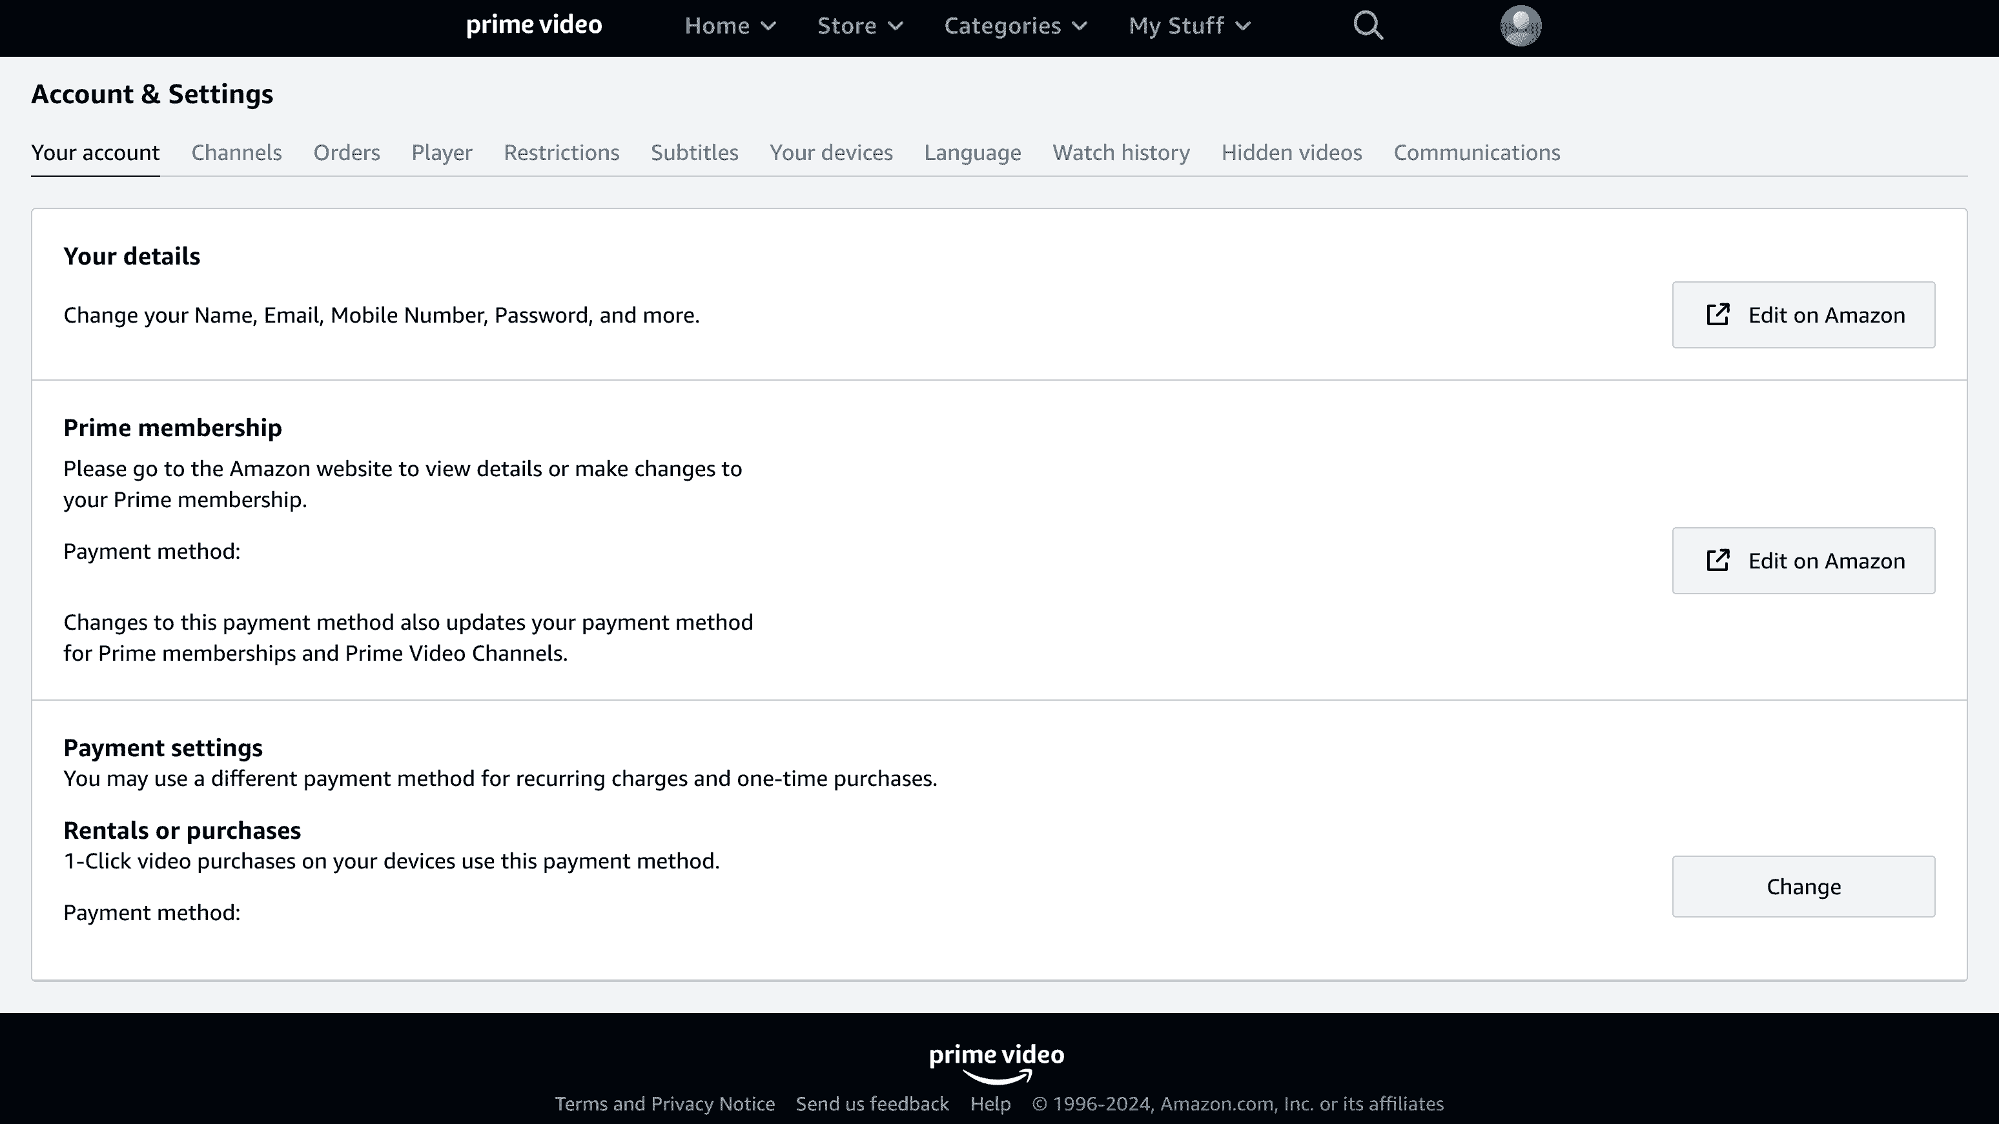Select the Your Account tab
This screenshot has width=1999, height=1124.
pyautogui.click(x=95, y=152)
